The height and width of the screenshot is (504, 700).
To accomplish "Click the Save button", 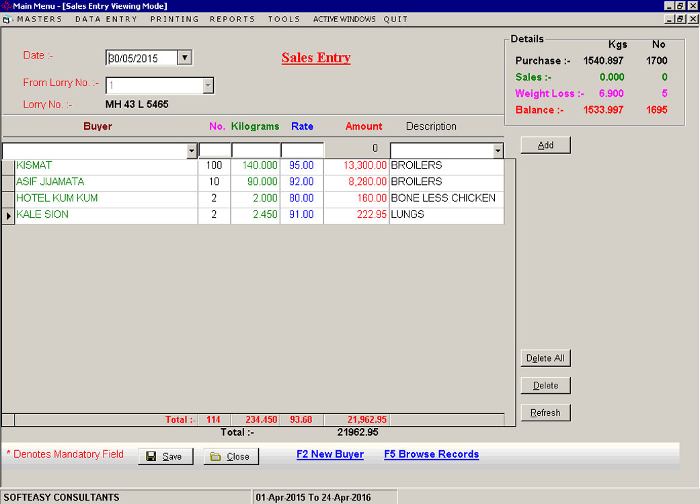I will click(165, 456).
